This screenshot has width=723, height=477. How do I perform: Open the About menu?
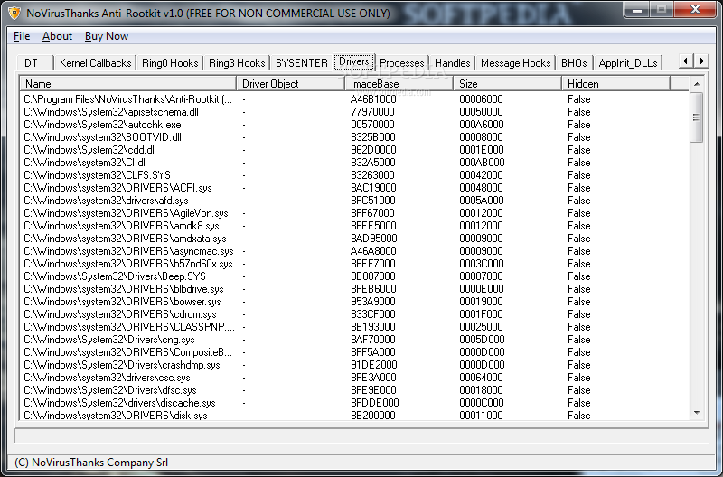click(57, 36)
